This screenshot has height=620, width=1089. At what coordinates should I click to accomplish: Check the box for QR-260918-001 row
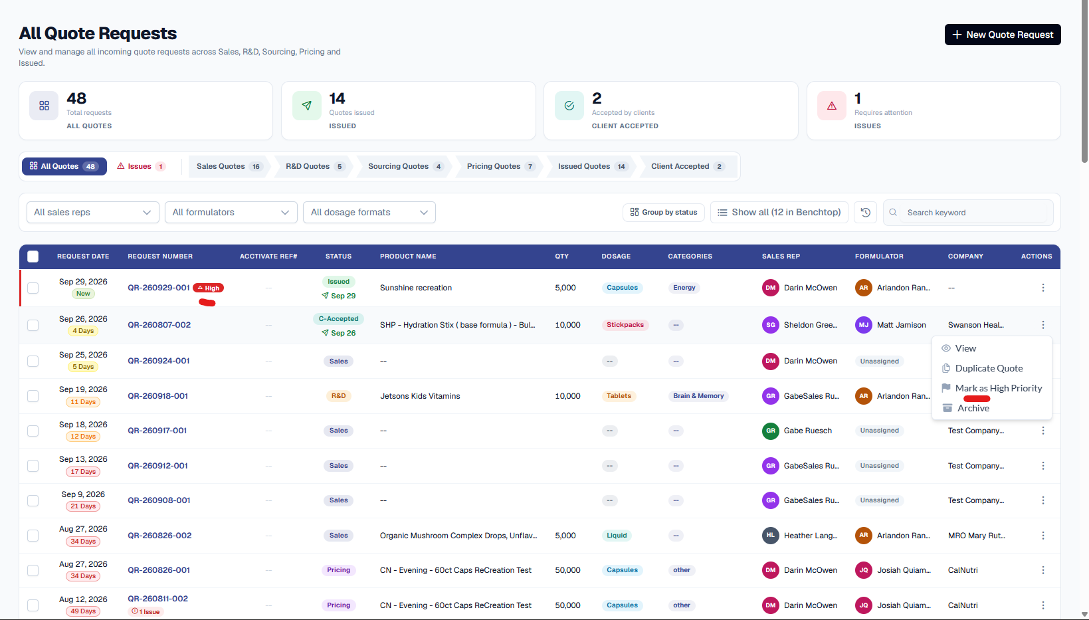click(x=33, y=396)
